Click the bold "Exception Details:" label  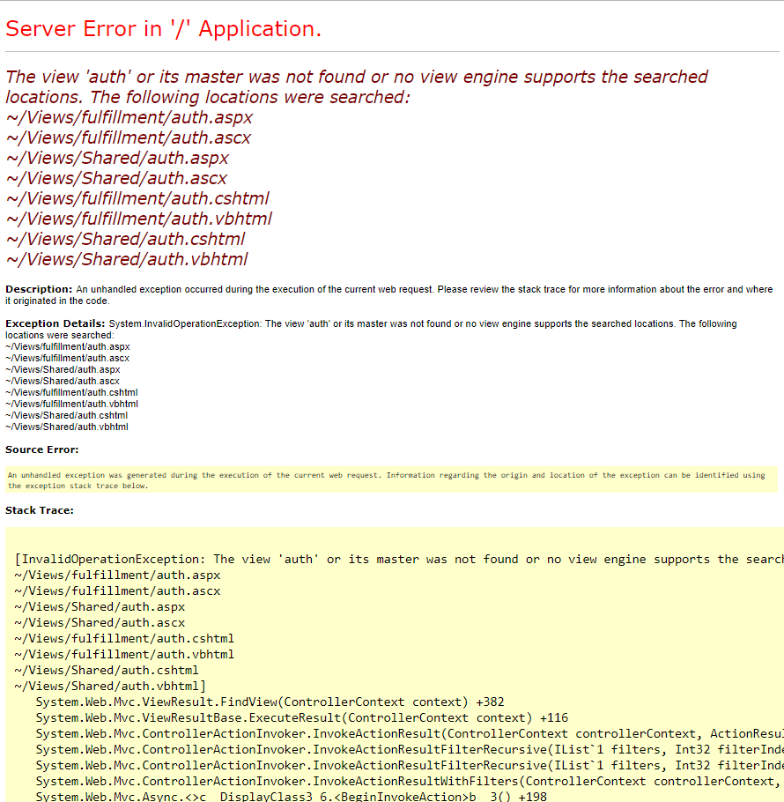click(x=55, y=323)
